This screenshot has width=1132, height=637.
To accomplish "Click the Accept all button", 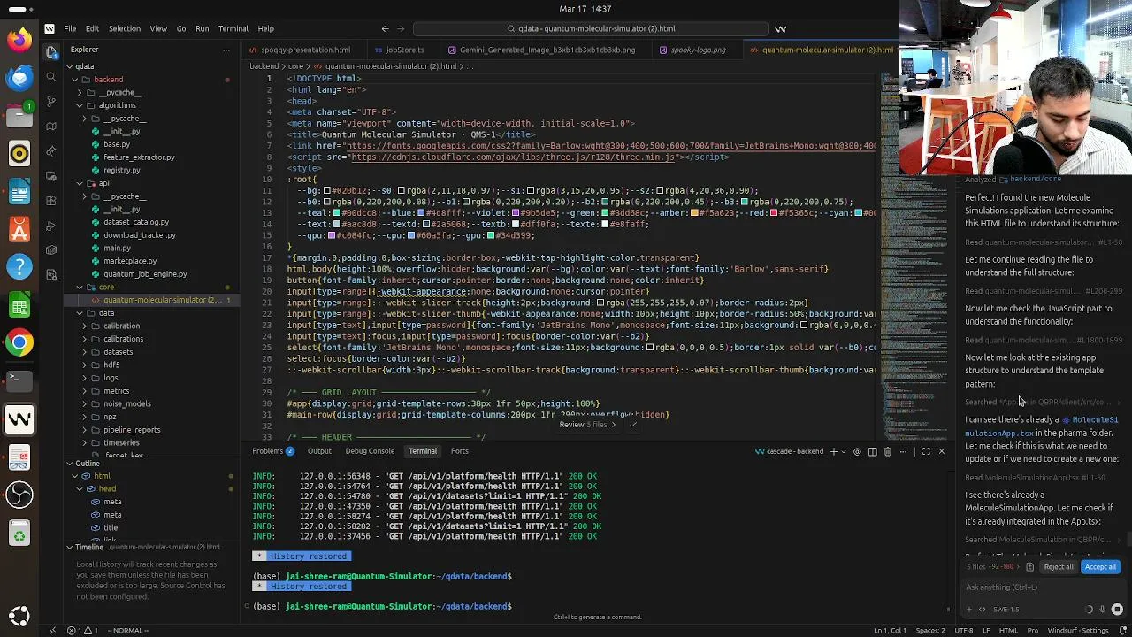I will click(1100, 567).
